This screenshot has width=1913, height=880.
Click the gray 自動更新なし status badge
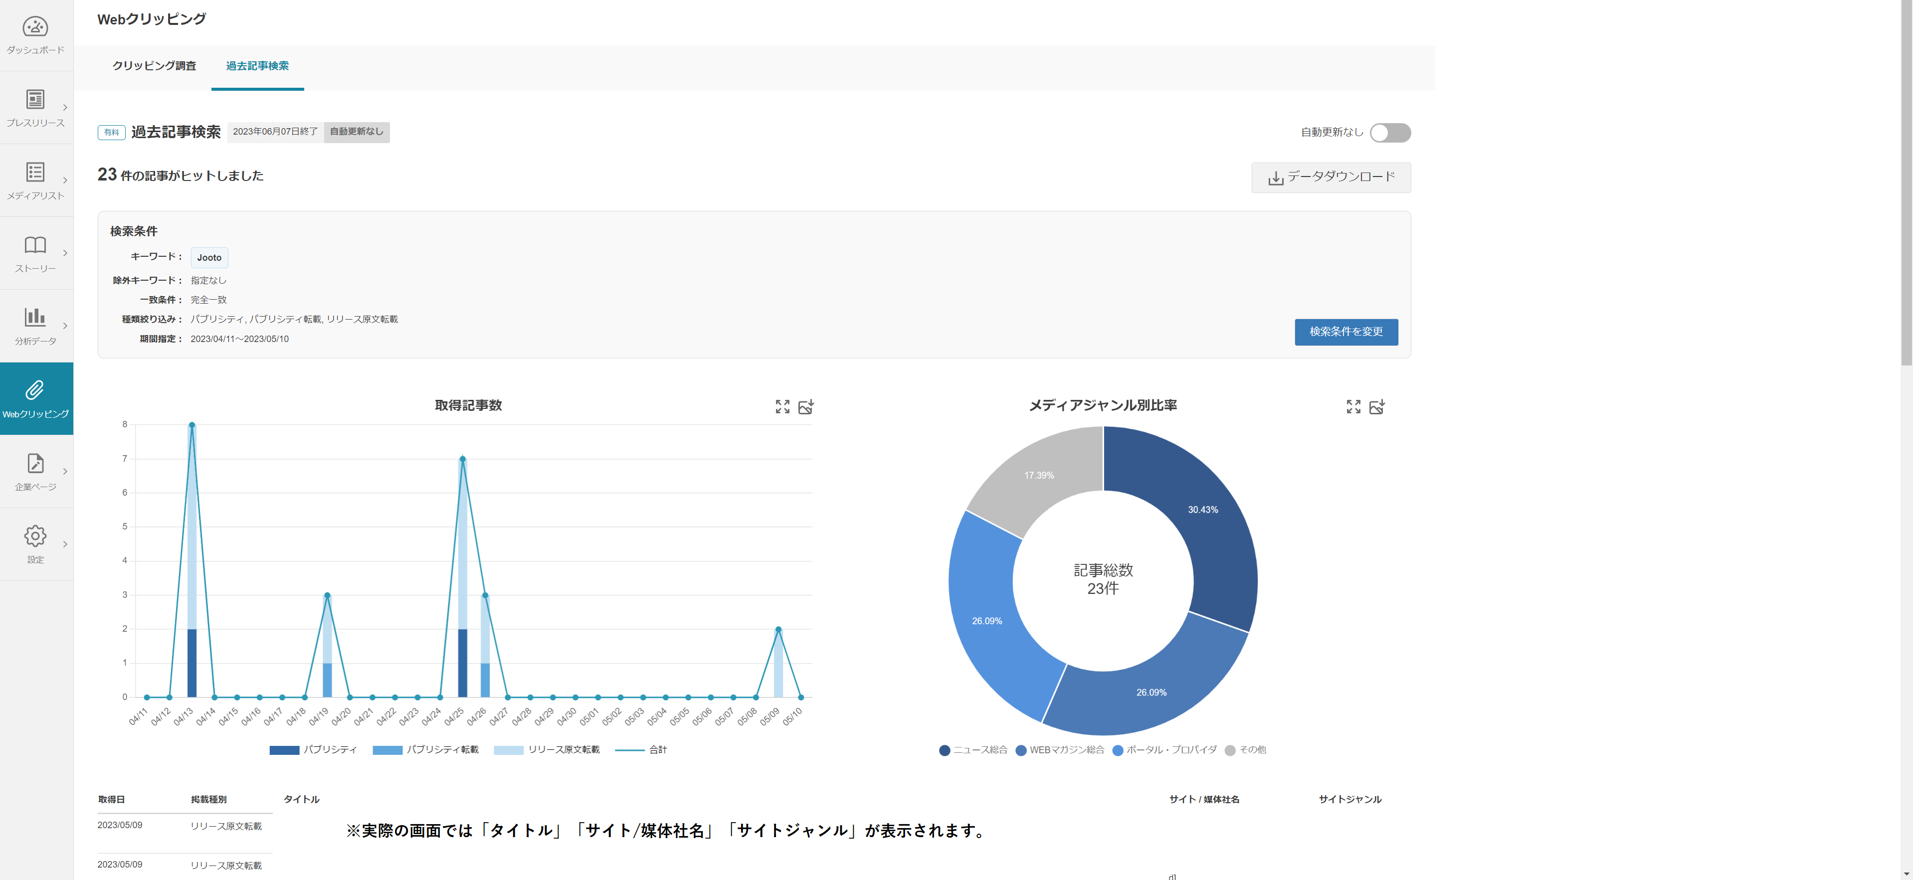[x=357, y=132]
